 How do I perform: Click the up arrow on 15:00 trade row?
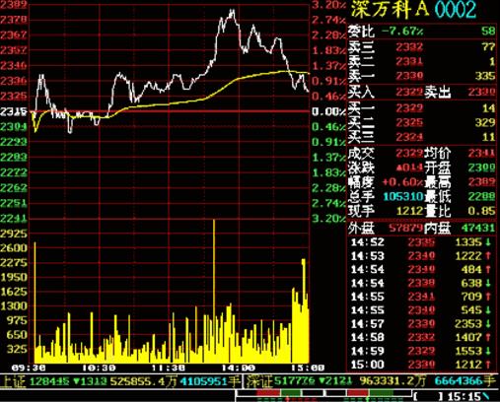[488, 365]
